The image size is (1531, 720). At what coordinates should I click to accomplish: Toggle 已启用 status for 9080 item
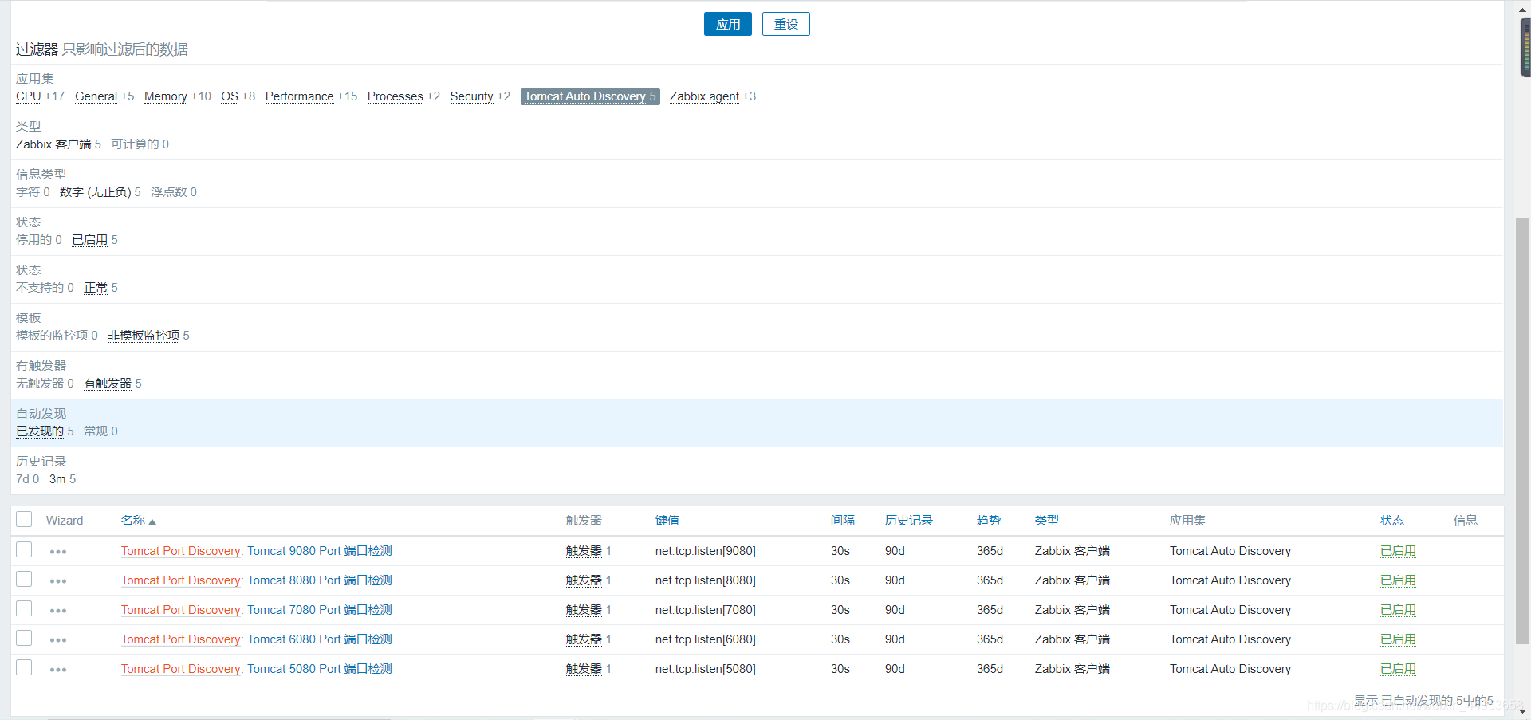click(x=1398, y=551)
